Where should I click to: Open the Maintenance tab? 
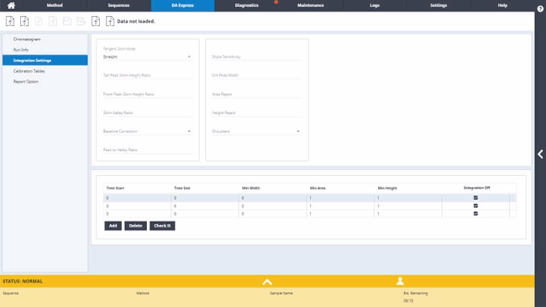311,6
